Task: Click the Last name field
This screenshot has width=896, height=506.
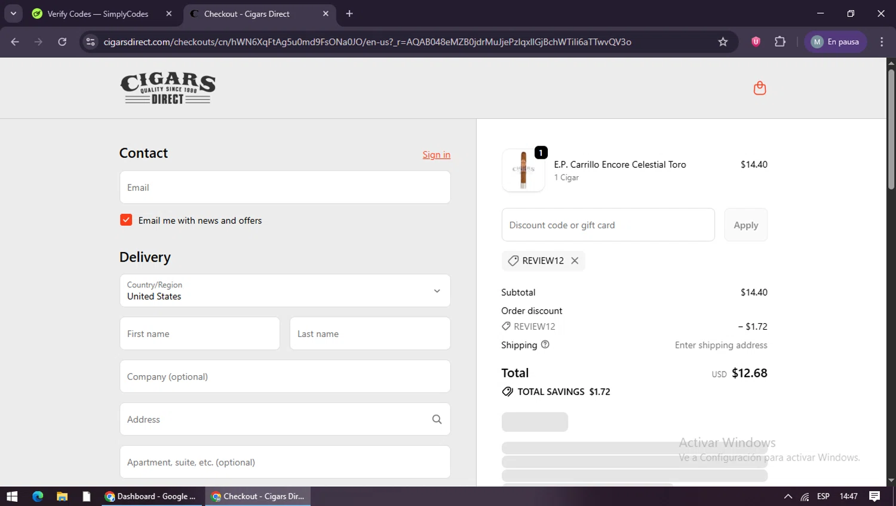Action: click(370, 334)
